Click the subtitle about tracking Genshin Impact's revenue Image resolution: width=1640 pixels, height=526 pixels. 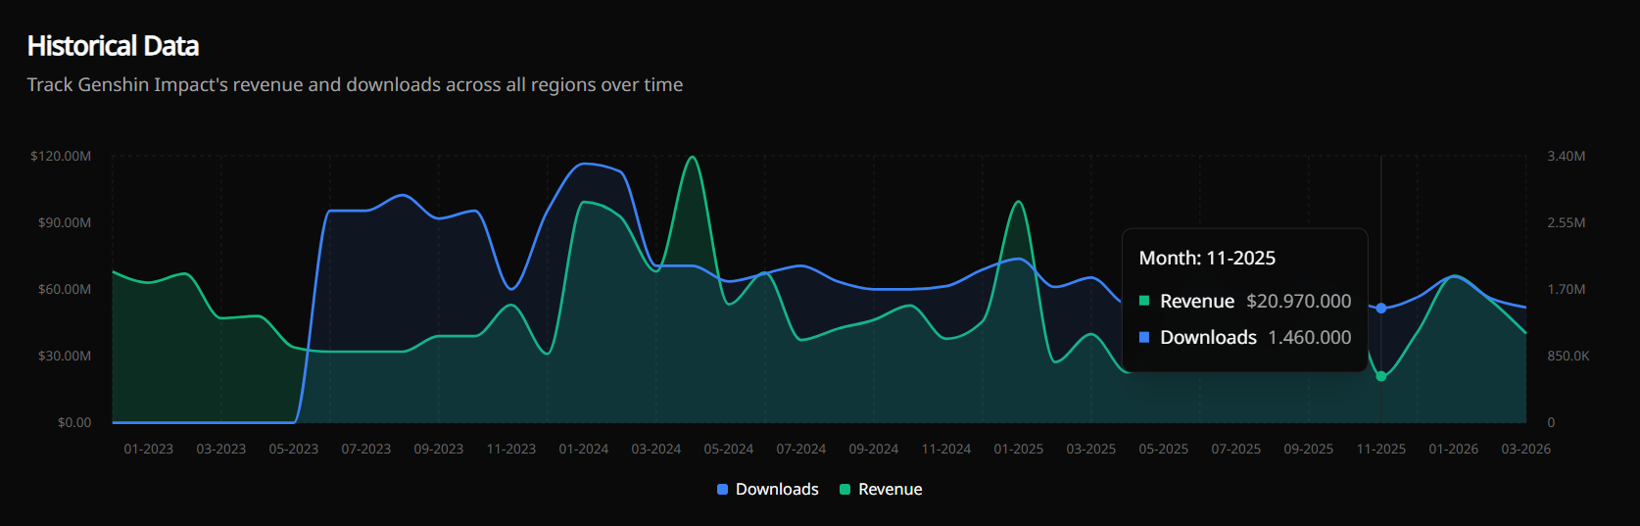[x=355, y=85]
